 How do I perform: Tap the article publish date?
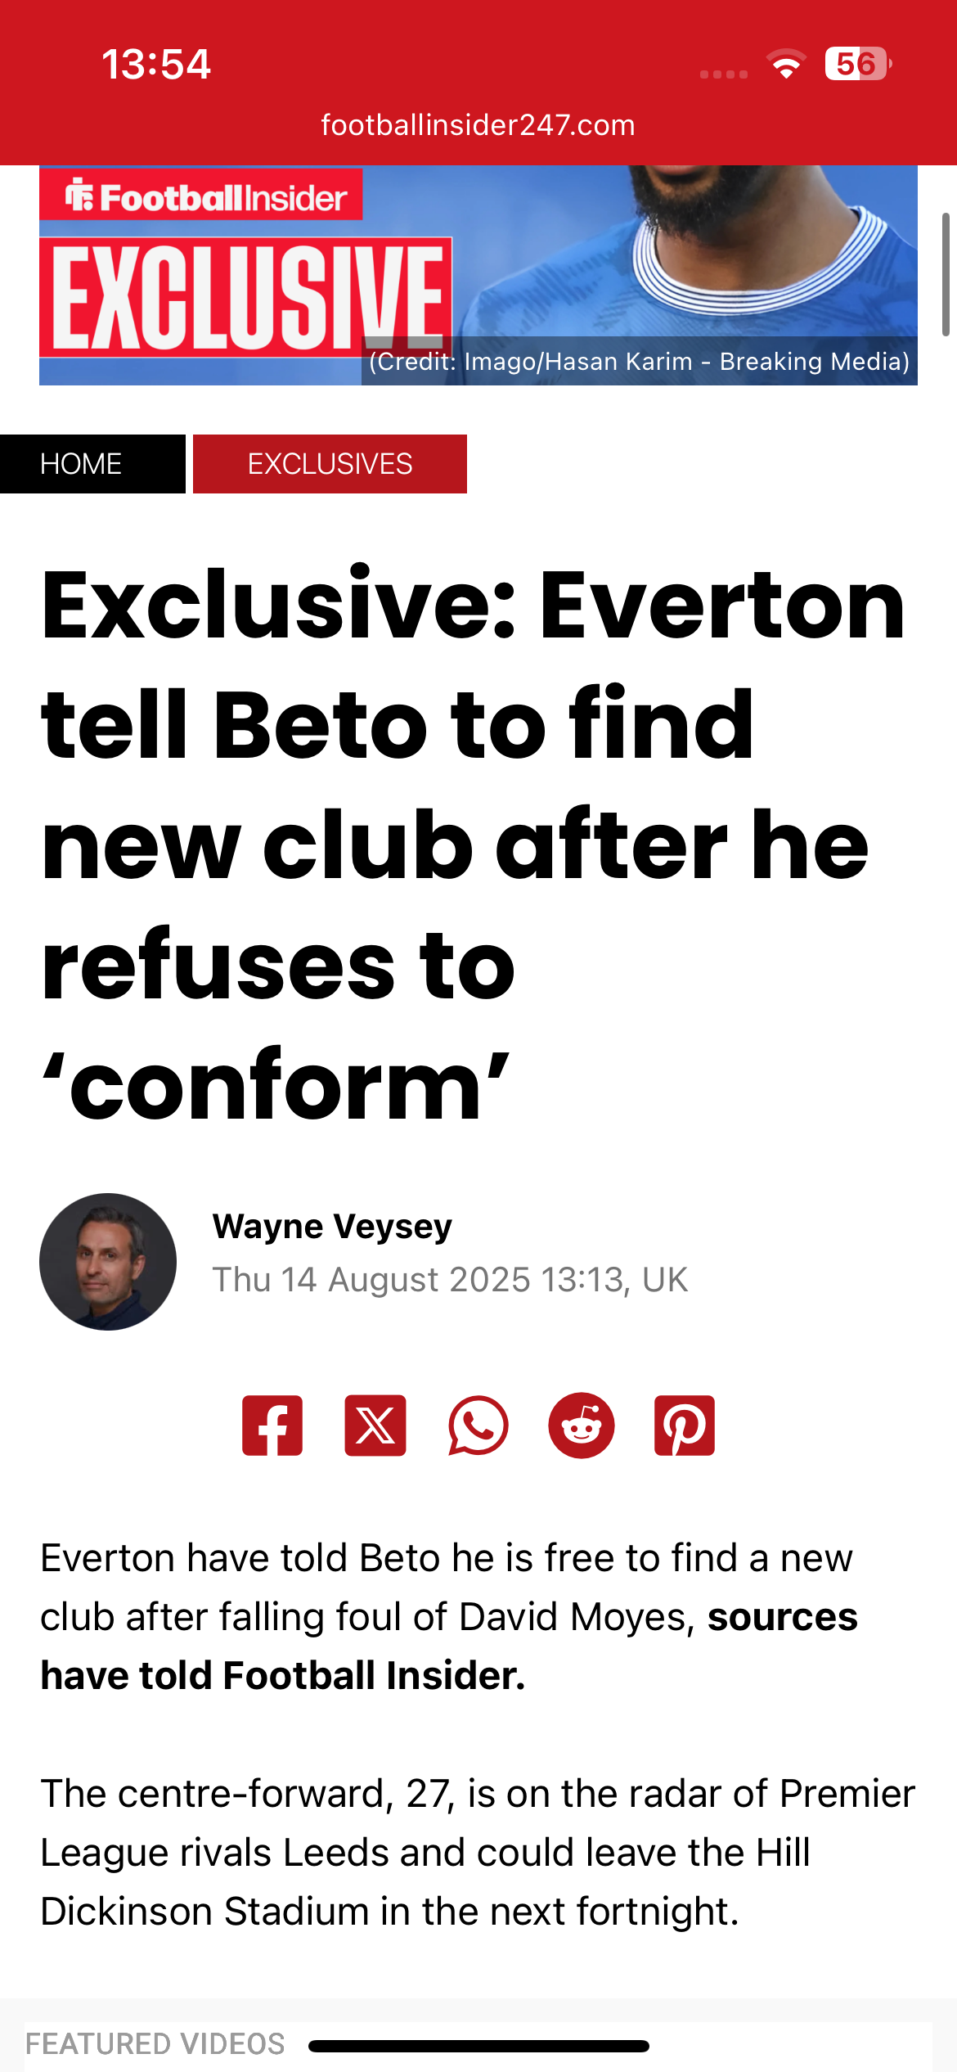pos(450,1280)
